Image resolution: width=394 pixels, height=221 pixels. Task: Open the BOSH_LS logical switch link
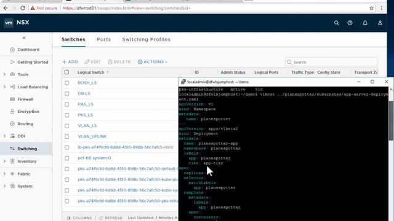(x=87, y=83)
